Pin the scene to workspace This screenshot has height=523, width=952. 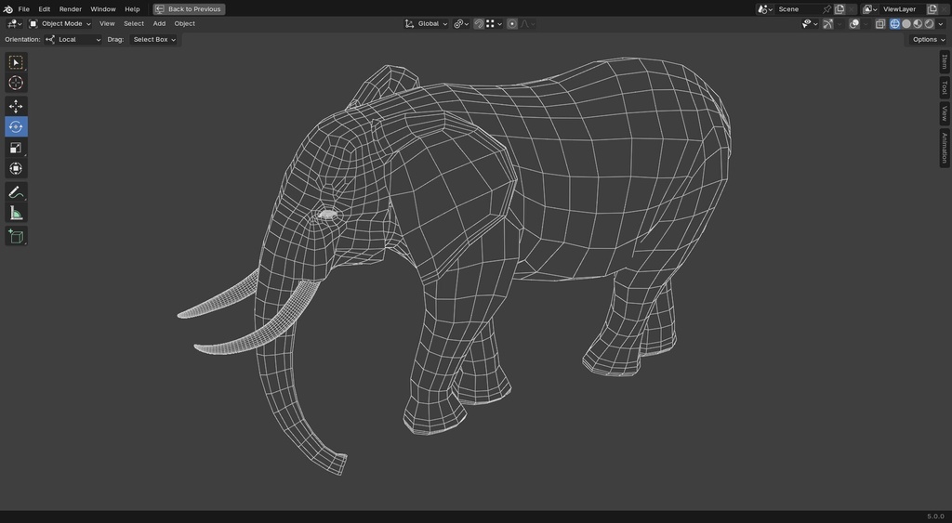click(x=826, y=9)
